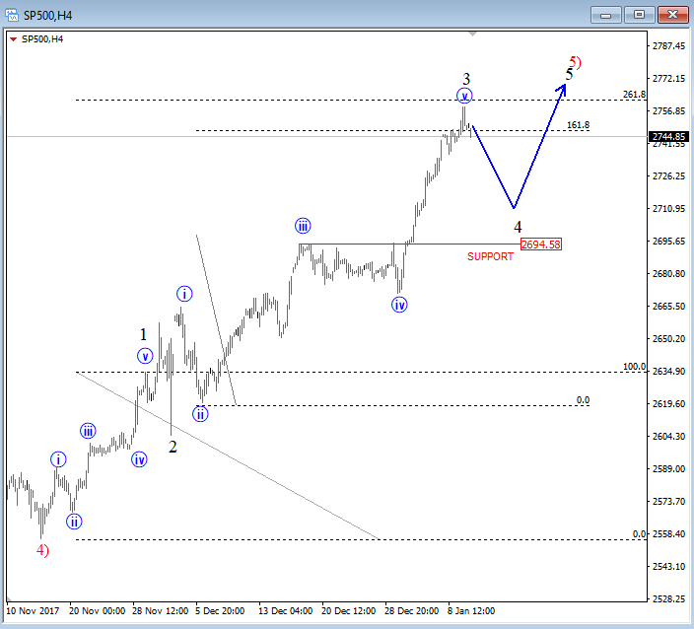Close the SP500,H4 chart window
Screen dimensions: 694x629
tap(671, 14)
